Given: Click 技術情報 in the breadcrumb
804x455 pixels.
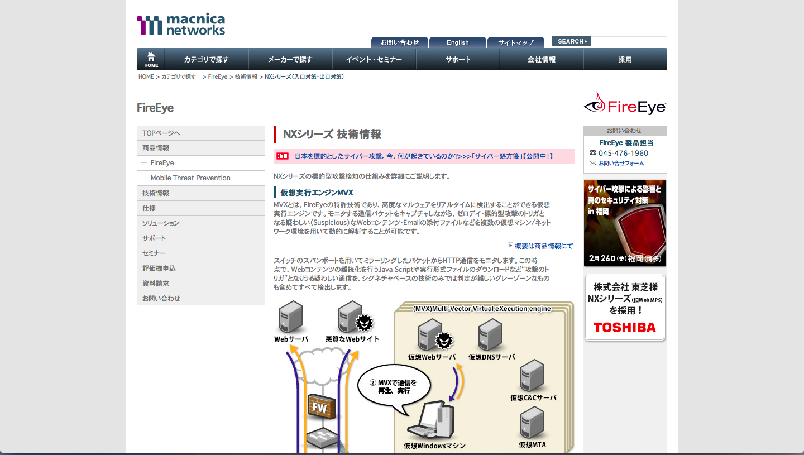Looking at the screenshot, I should pyautogui.click(x=246, y=77).
